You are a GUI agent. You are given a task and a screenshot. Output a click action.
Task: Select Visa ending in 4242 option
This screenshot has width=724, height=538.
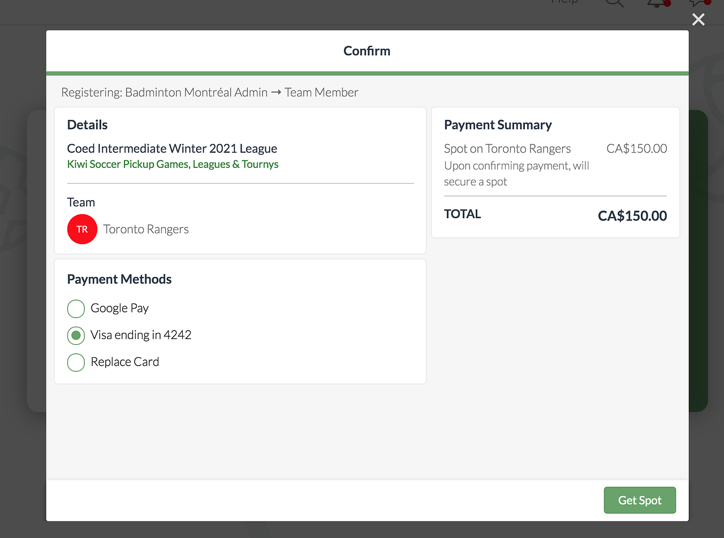pos(76,335)
